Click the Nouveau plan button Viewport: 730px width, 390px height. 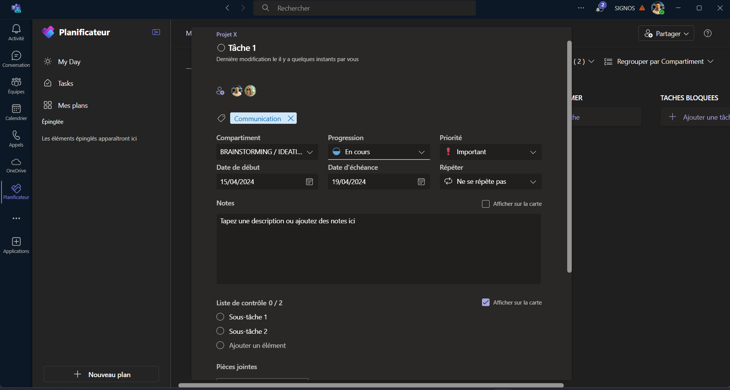pos(101,374)
